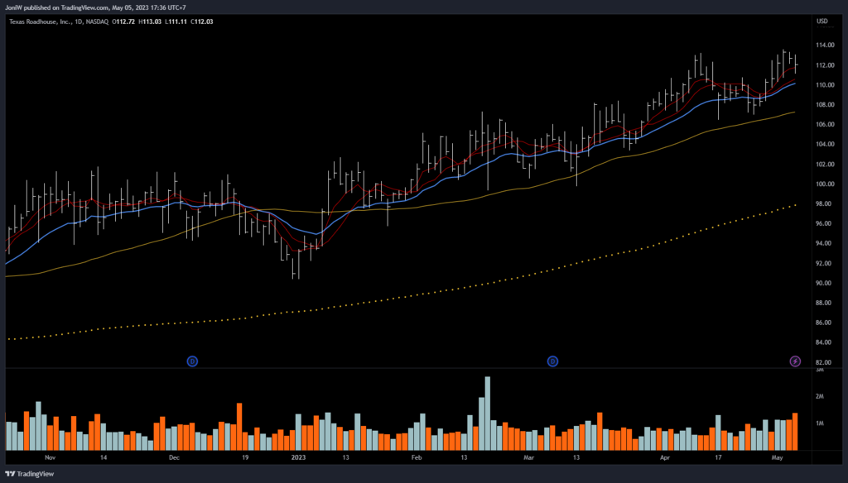848x483 pixels.
Task: Select the Nov label on time axis
Action: coord(49,457)
